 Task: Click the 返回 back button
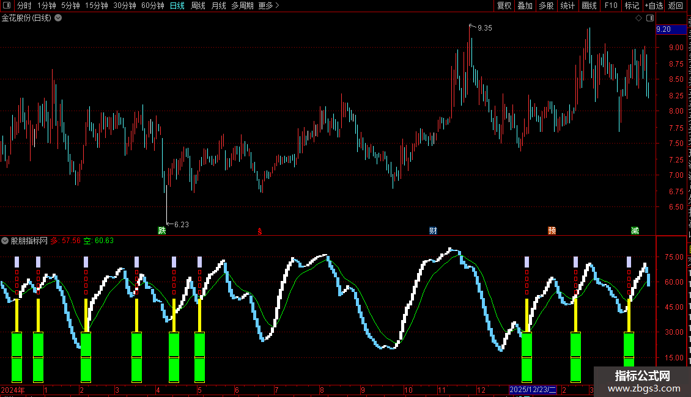pyautogui.click(x=676, y=5)
